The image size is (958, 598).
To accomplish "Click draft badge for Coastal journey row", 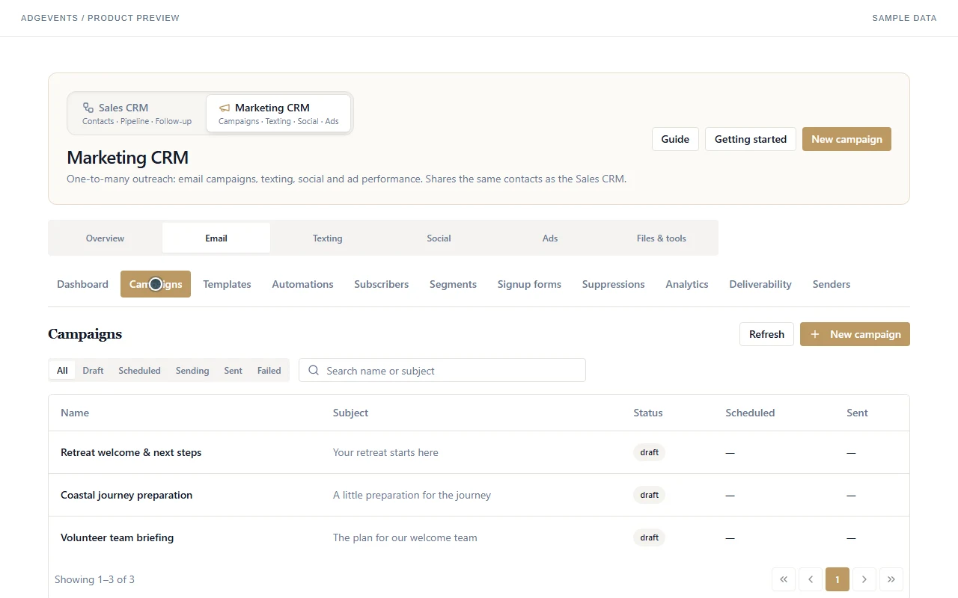I will click(649, 495).
